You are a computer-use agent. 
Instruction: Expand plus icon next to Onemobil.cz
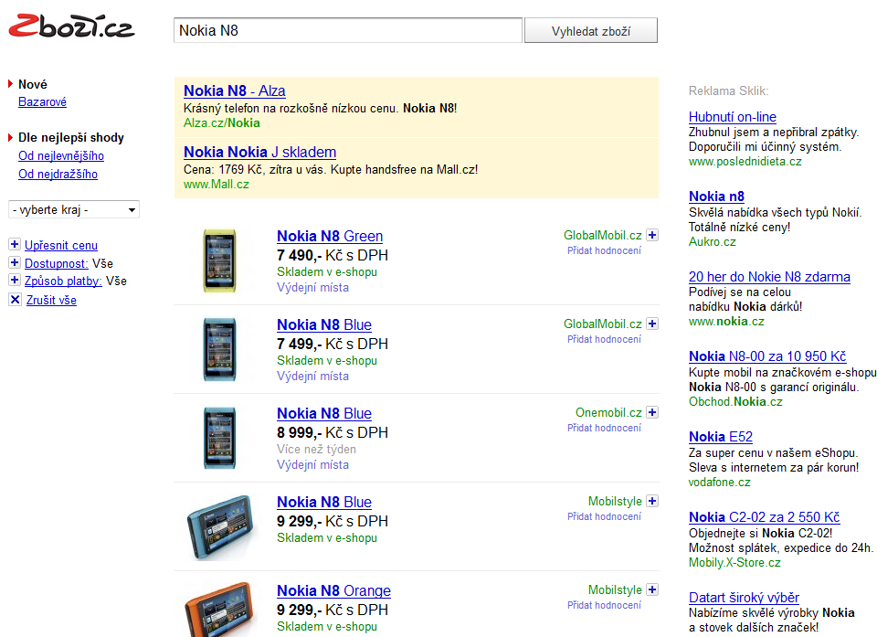(652, 412)
